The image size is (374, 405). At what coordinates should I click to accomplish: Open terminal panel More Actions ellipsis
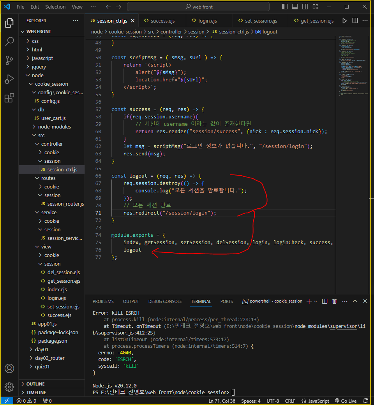344,301
